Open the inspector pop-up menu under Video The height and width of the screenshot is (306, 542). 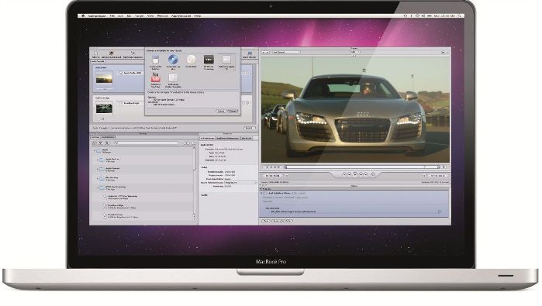pos(240,182)
